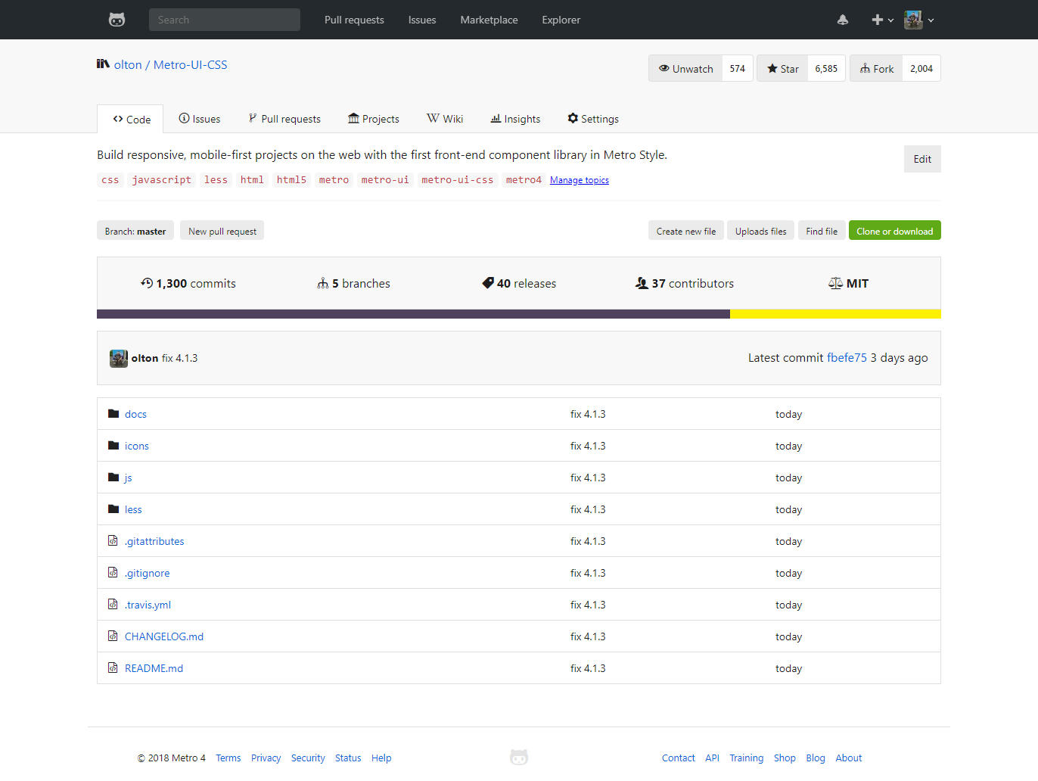Click the commits history clock icon
Screen dimensions: 1038x781
(x=148, y=282)
